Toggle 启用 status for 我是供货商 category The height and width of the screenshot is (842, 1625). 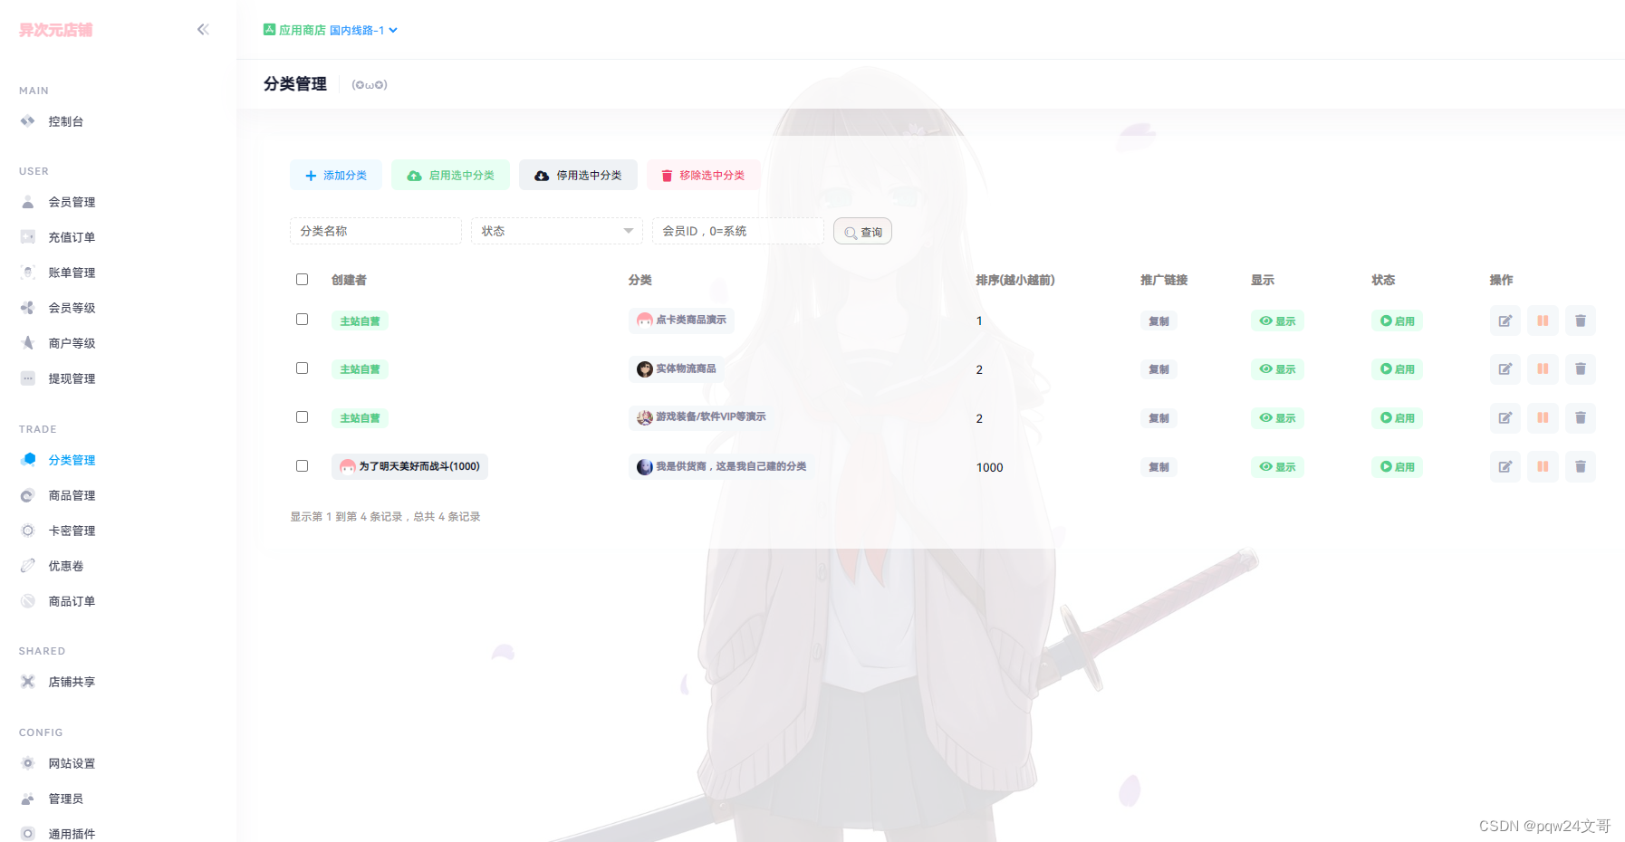(x=1397, y=466)
